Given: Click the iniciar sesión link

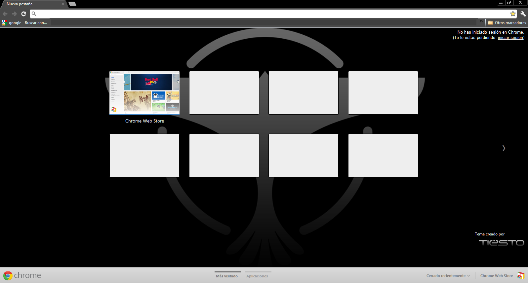Looking at the screenshot, I should [x=510, y=38].
